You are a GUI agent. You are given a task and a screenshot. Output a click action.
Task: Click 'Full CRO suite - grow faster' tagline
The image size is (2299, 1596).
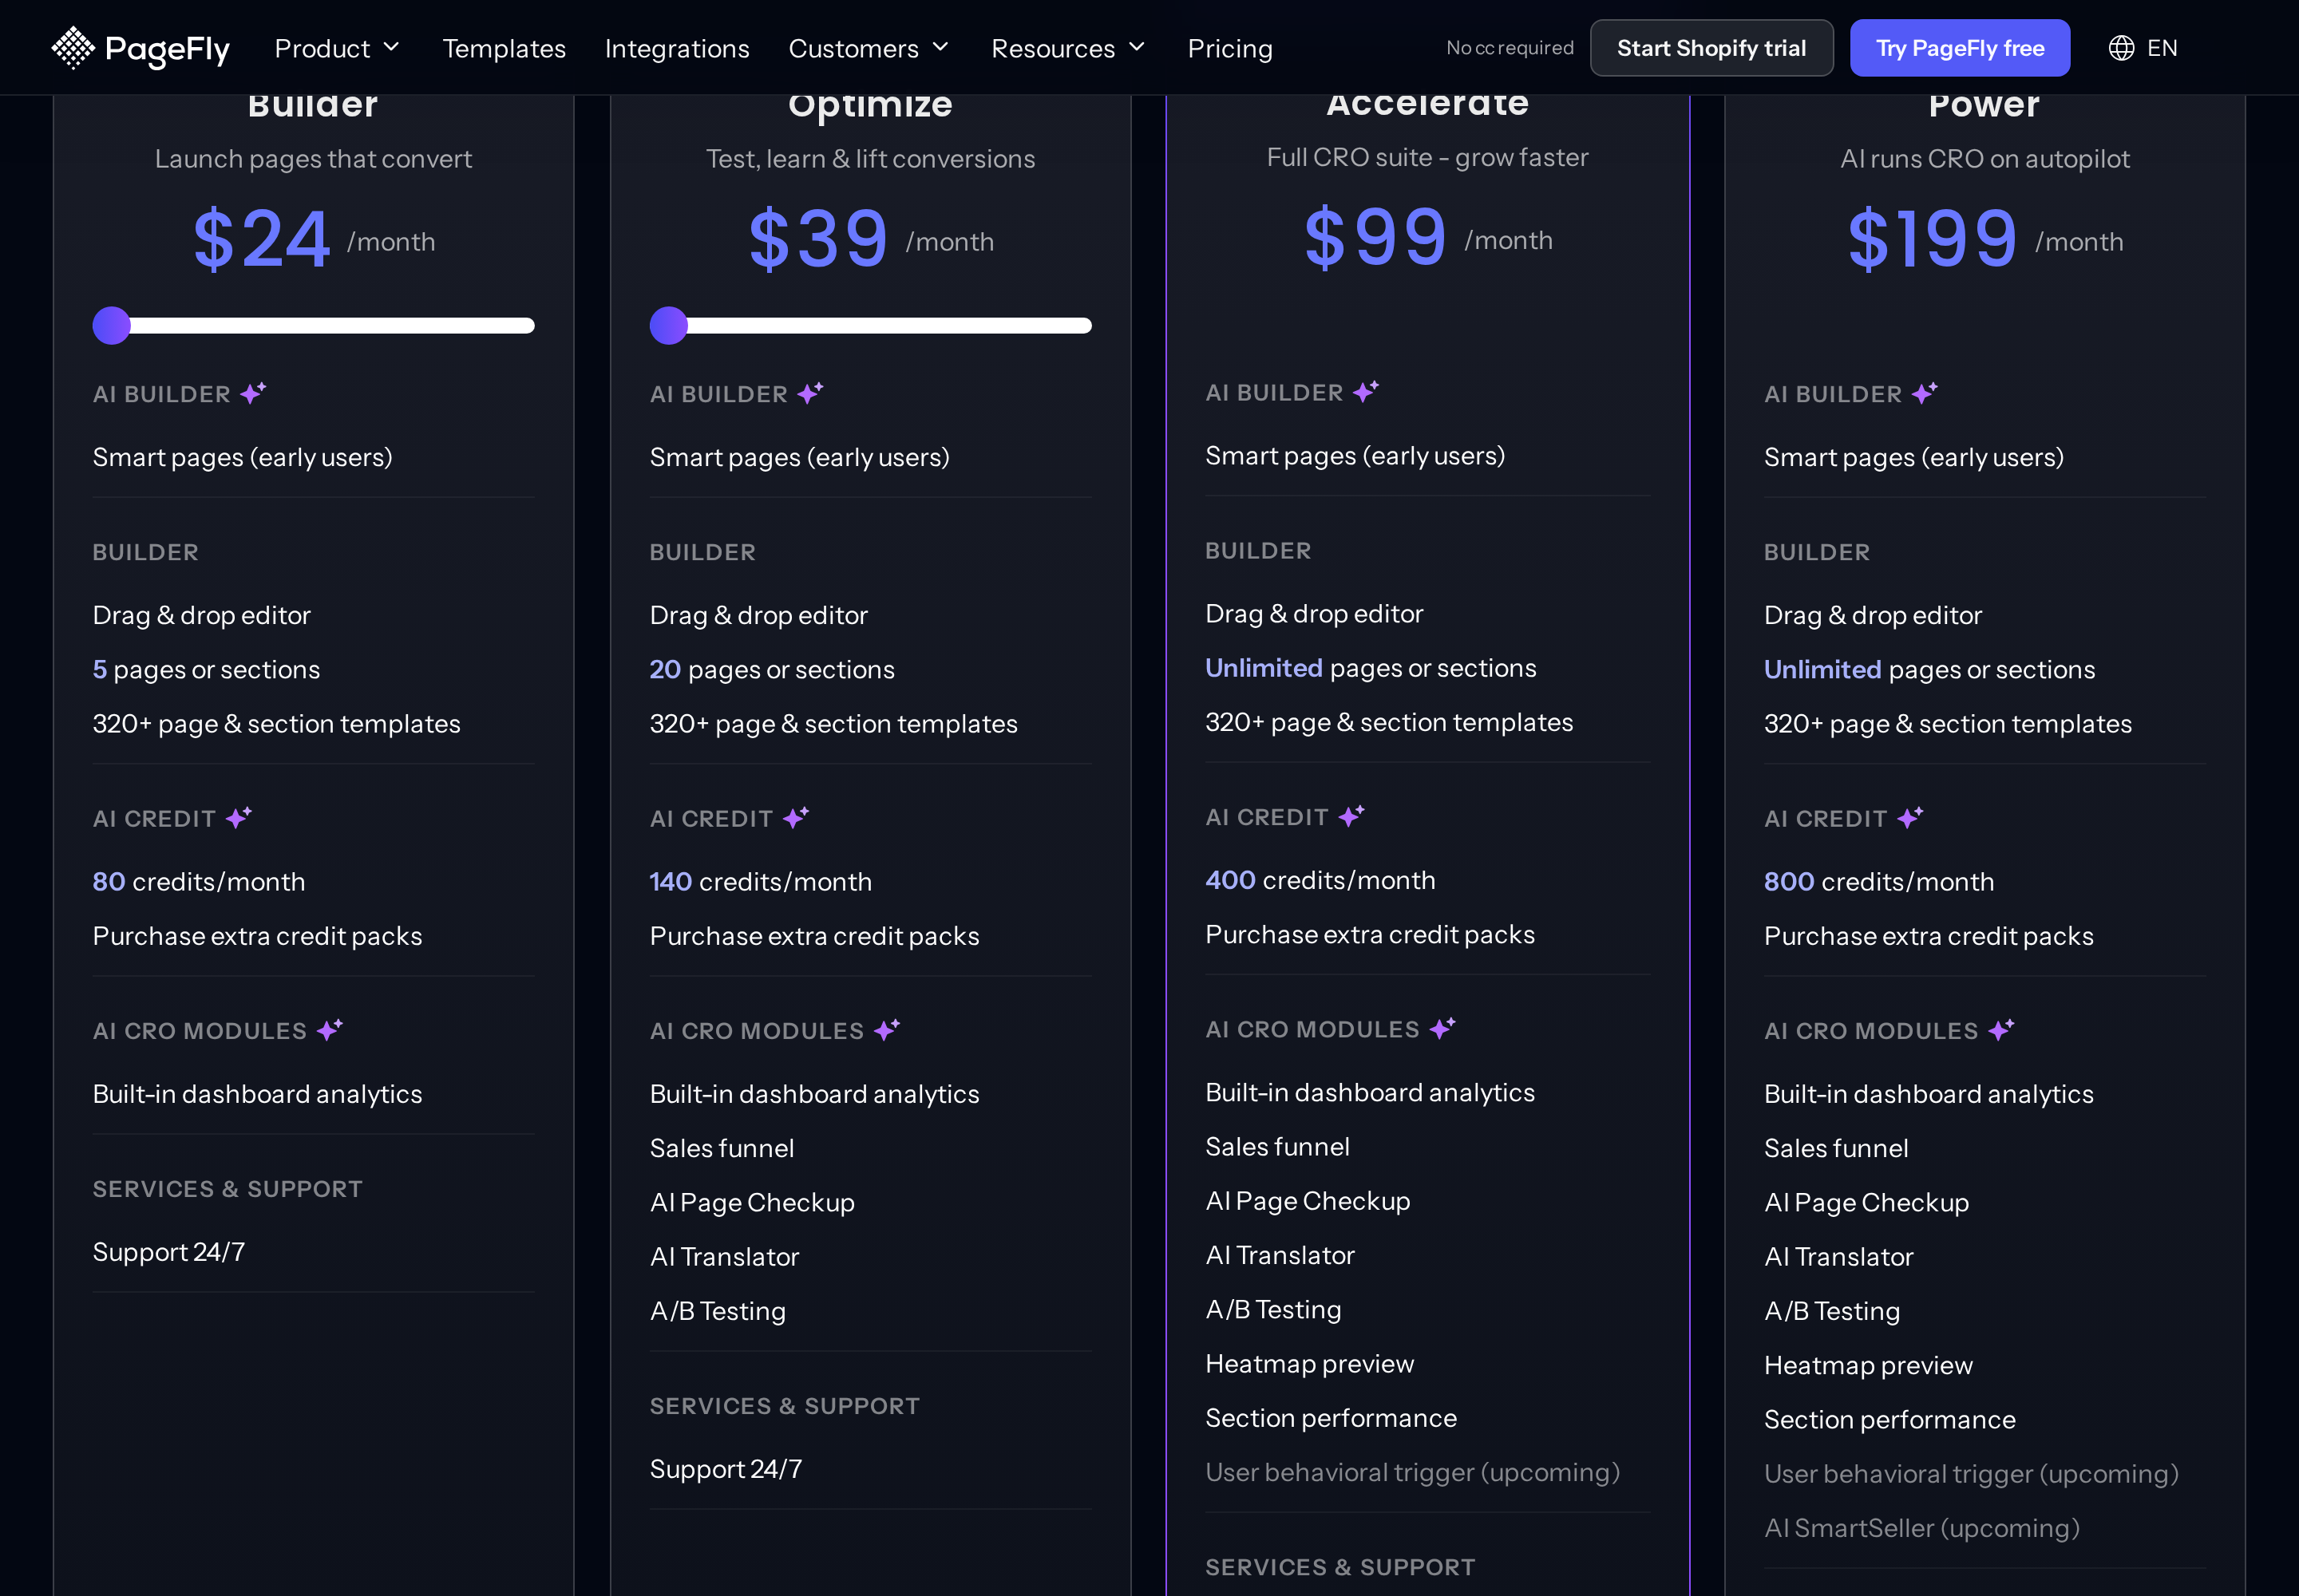pos(1427,157)
